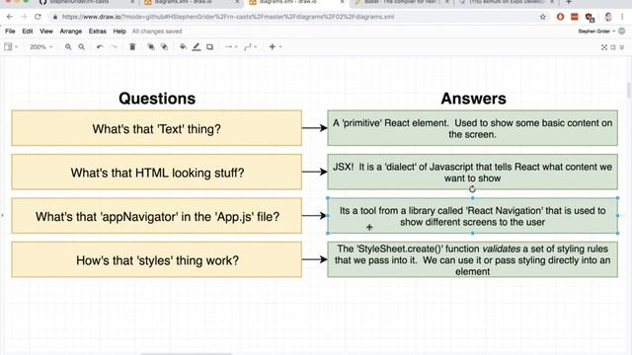Collapse the toolbar with double-chevron icon

[622, 47]
